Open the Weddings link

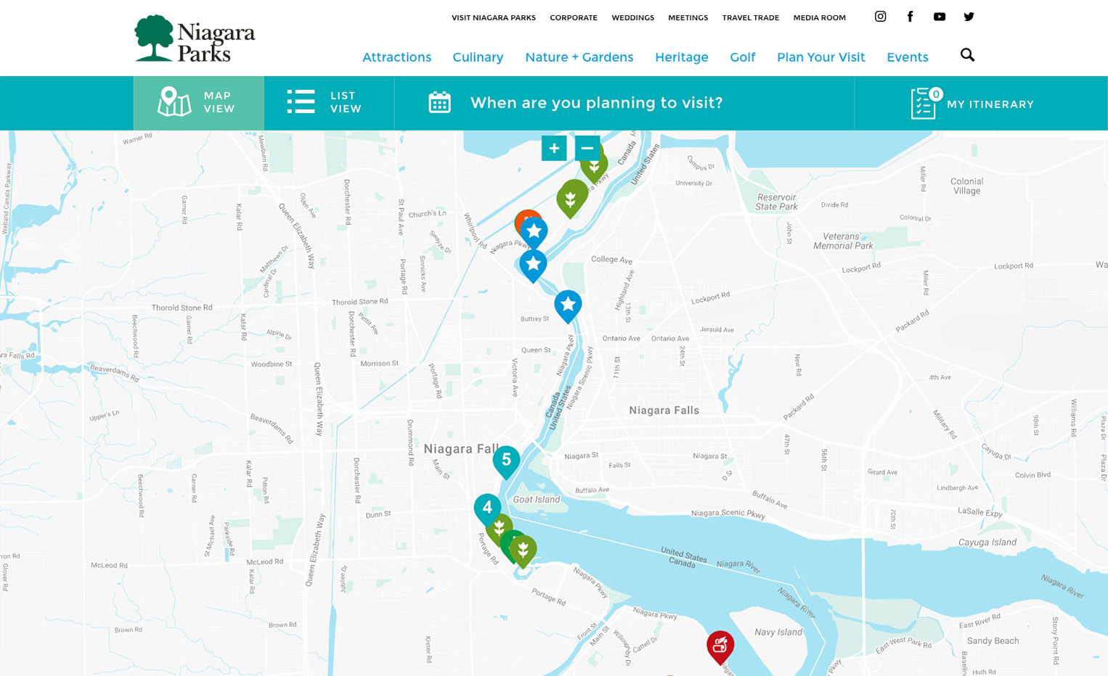(633, 17)
